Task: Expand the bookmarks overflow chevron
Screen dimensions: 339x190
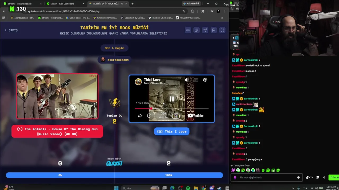Action: click(222, 18)
